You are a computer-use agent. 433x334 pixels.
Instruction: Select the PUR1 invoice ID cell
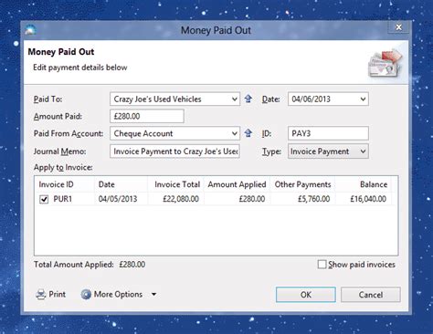[63, 199]
